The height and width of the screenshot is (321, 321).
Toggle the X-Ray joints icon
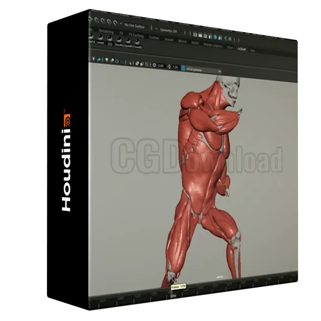[x=147, y=65]
